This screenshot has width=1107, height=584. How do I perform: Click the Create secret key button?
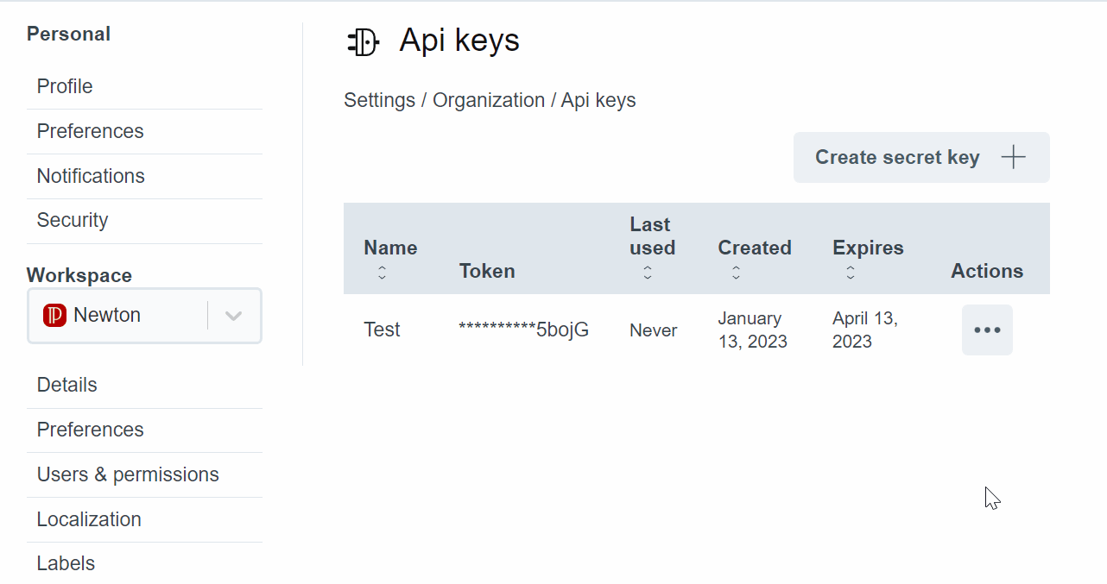[898, 157]
